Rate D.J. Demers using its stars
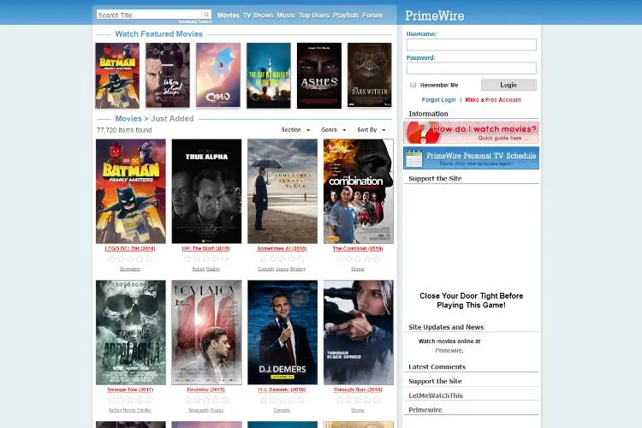This screenshot has width=642, height=428. coord(282,400)
